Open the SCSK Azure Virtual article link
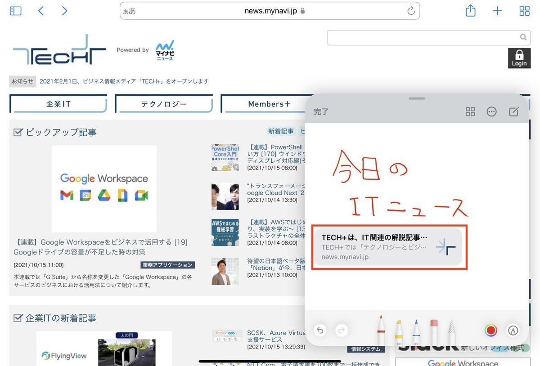540x366 pixels. tap(276, 336)
